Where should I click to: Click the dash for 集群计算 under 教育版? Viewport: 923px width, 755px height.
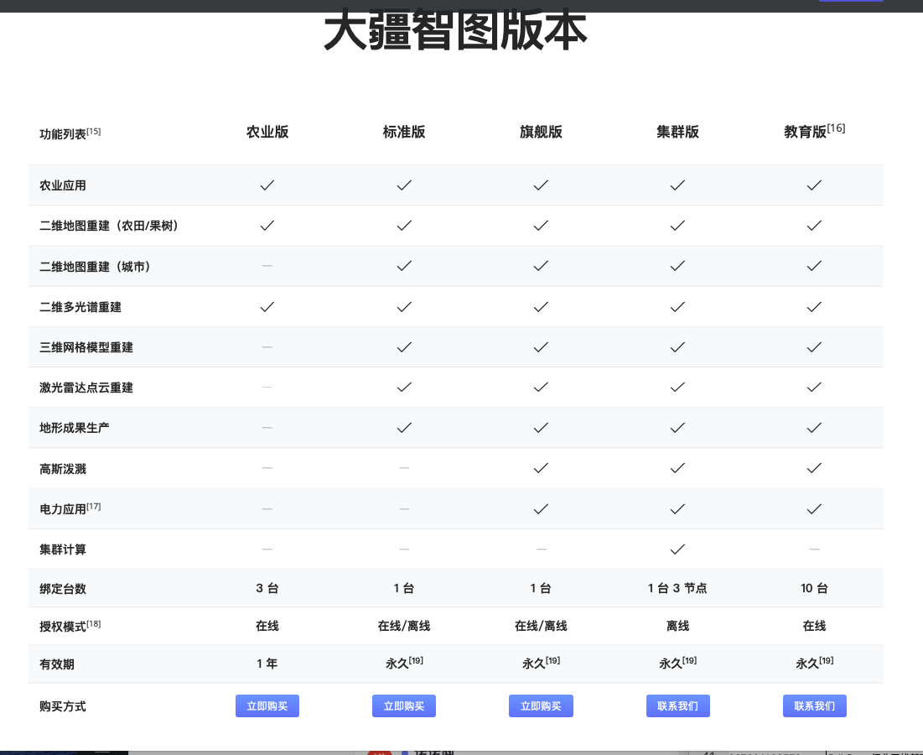pos(814,549)
